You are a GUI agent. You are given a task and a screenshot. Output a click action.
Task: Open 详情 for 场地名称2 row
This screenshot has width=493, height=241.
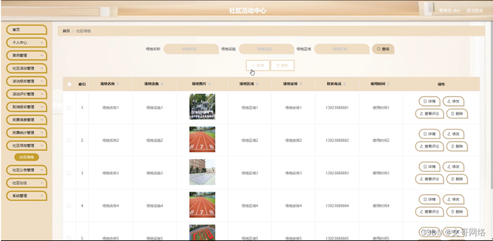click(429, 134)
